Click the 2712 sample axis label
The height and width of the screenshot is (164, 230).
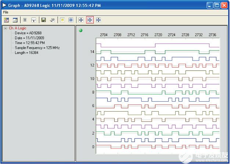pos(131,35)
